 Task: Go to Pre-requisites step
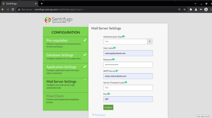point(66,44)
